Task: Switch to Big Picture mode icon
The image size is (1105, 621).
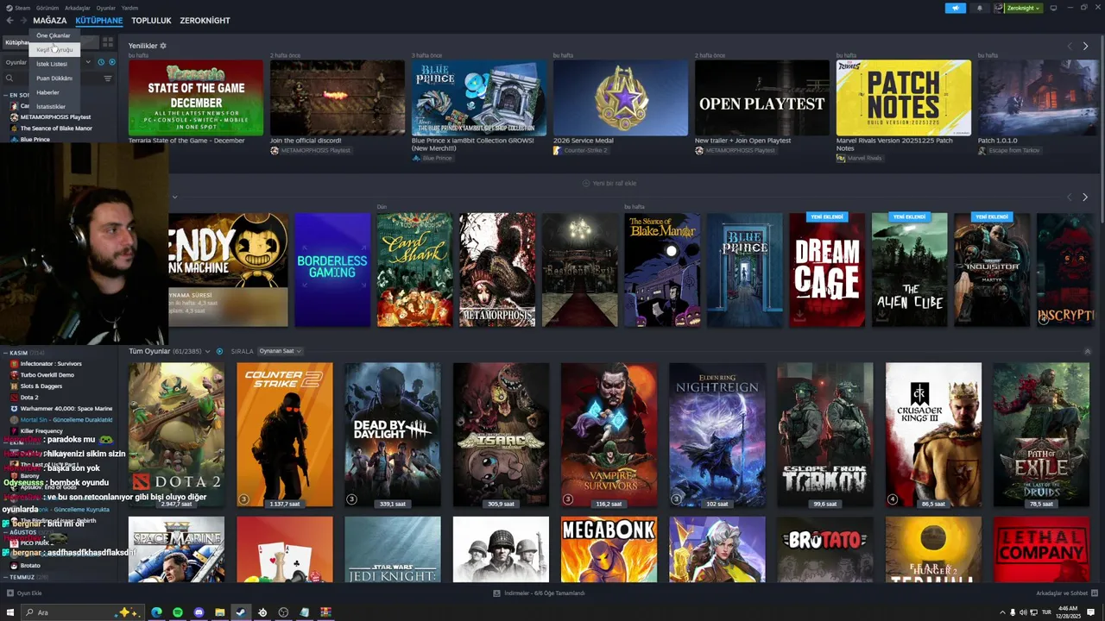Action: (x=1052, y=8)
